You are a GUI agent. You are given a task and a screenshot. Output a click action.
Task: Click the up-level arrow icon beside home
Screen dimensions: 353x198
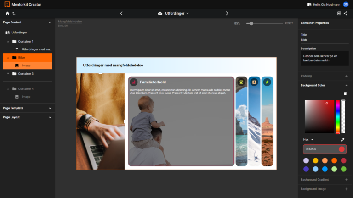pyautogui.click(x=14, y=13)
